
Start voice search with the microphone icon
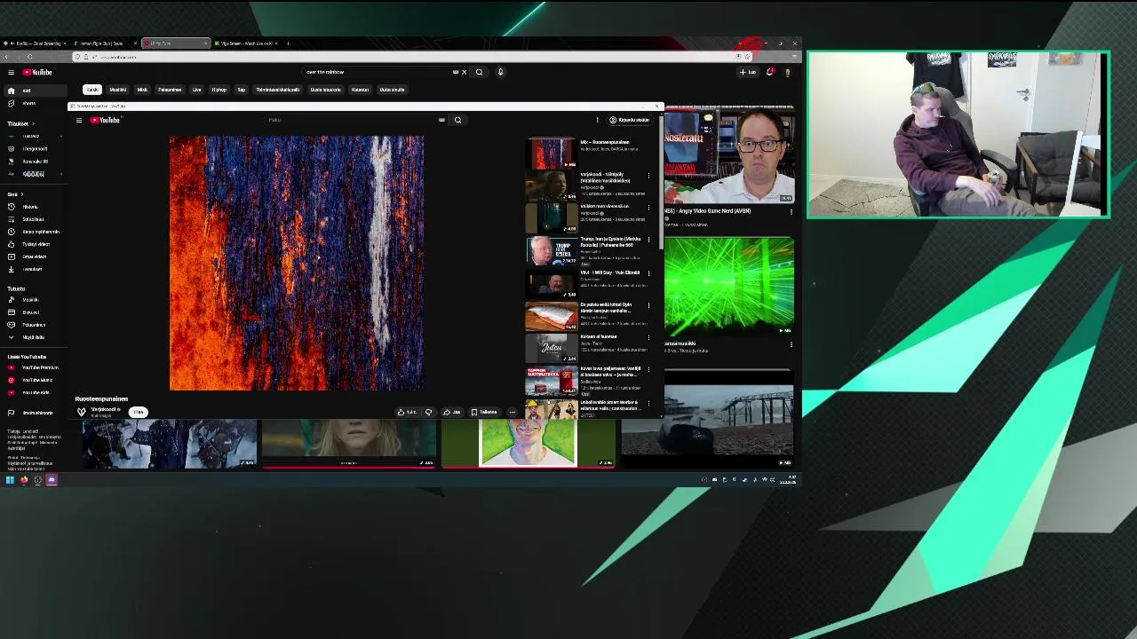point(500,72)
